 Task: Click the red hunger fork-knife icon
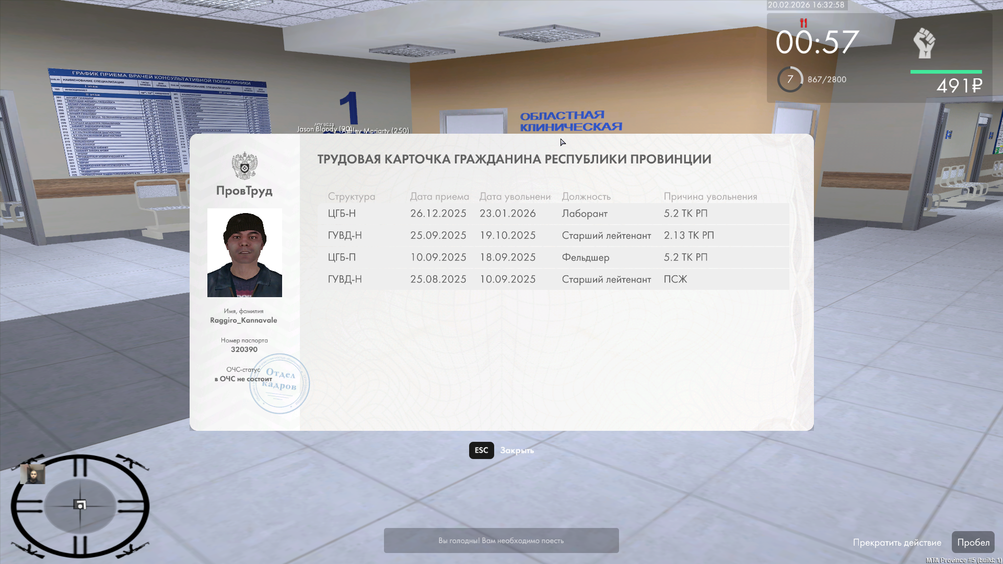pos(803,23)
